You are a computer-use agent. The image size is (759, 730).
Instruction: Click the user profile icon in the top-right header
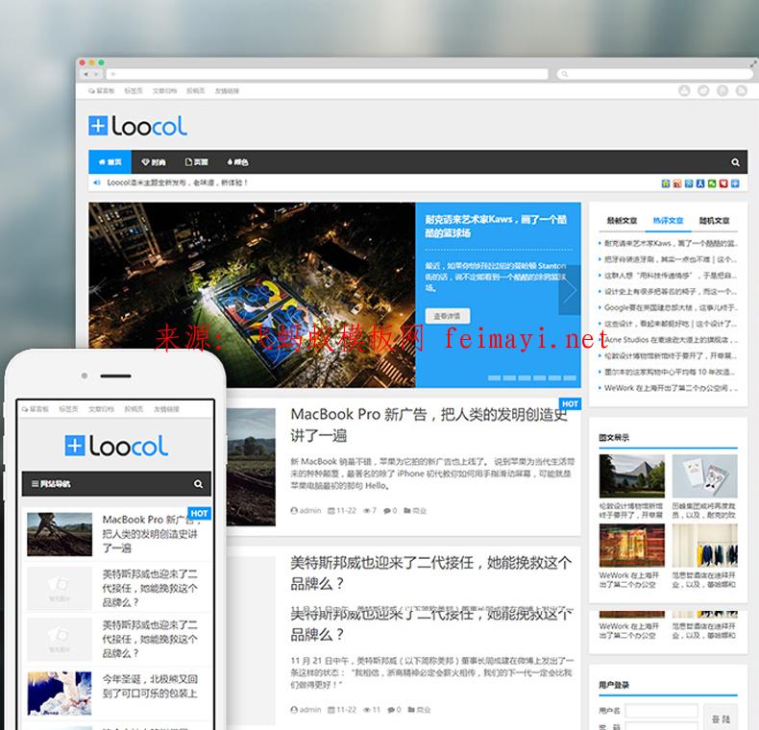tap(684, 90)
